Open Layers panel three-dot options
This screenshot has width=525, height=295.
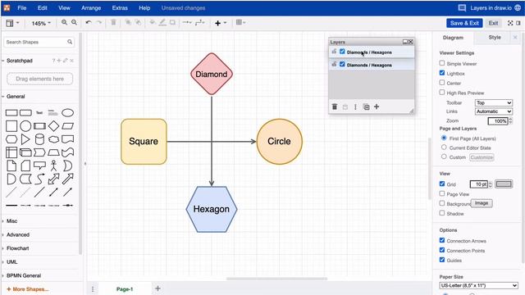tap(355, 107)
